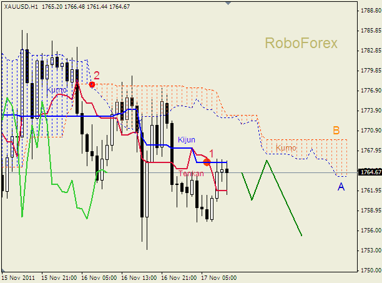Image resolution: width=382 pixels, height=283 pixels.
Task: Click the 16 Nov 13:00 time label
Action: point(139,278)
